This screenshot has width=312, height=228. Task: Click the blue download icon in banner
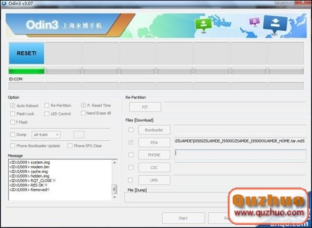tap(275, 24)
